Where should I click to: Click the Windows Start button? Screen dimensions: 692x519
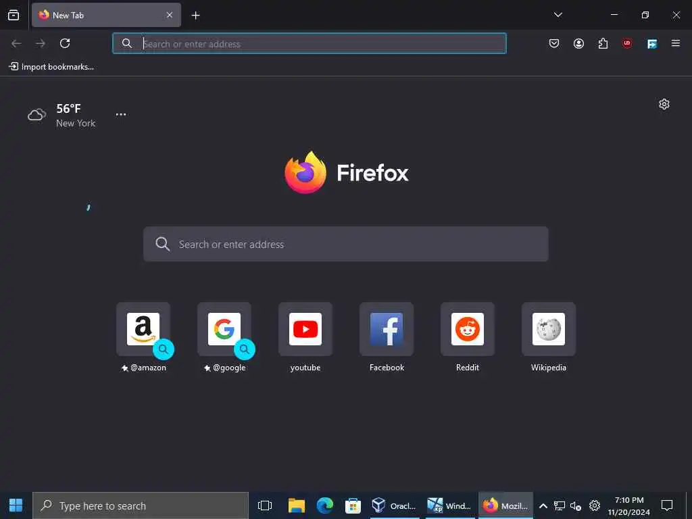coord(16,505)
